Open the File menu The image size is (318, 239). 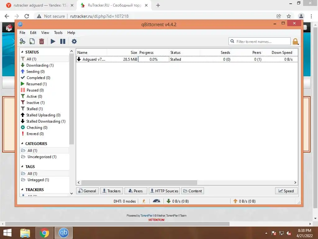pyautogui.click(x=22, y=32)
